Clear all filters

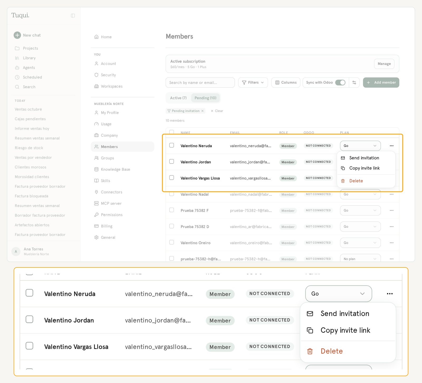click(217, 111)
